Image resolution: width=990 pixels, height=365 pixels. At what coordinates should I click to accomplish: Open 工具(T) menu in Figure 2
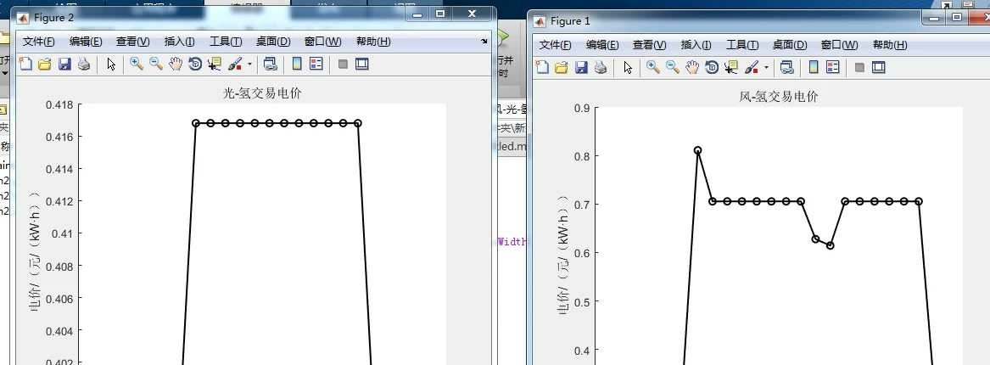(x=226, y=42)
